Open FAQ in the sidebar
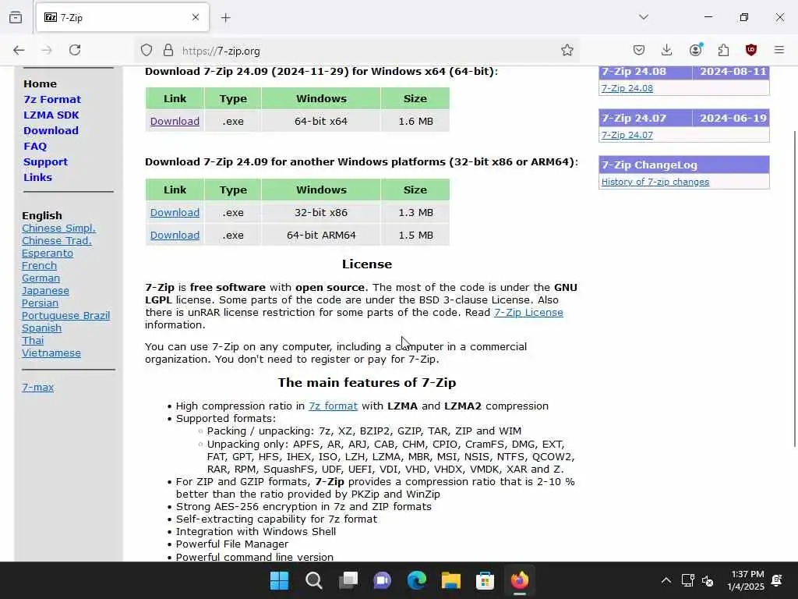 pyautogui.click(x=34, y=146)
